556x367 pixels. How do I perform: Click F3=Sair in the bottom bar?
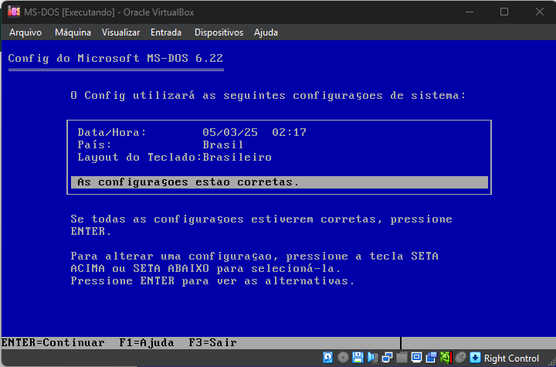tap(213, 343)
